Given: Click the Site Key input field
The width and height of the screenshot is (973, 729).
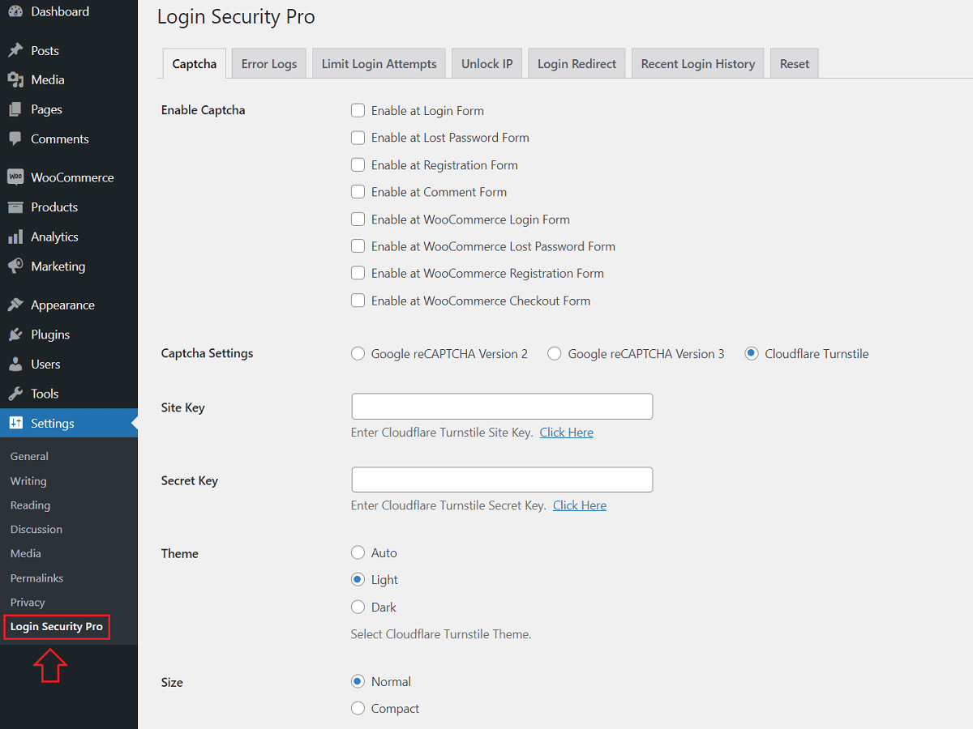Looking at the screenshot, I should [502, 407].
